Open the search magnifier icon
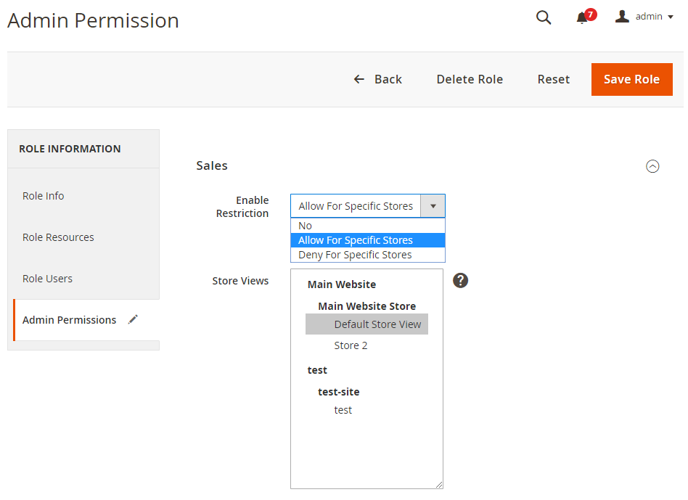The image size is (688, 500). [544, 17]
